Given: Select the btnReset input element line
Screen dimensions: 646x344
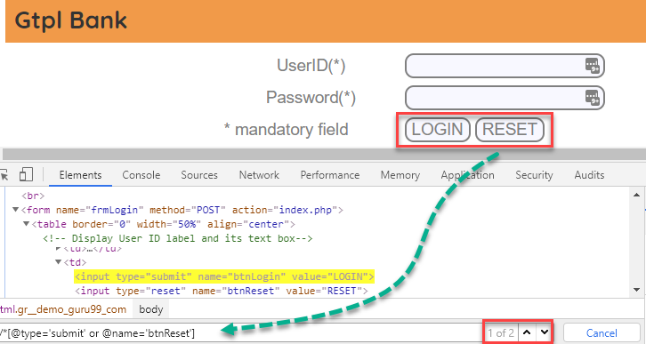Looking at the screenshot, I should [x=222, y=291].
